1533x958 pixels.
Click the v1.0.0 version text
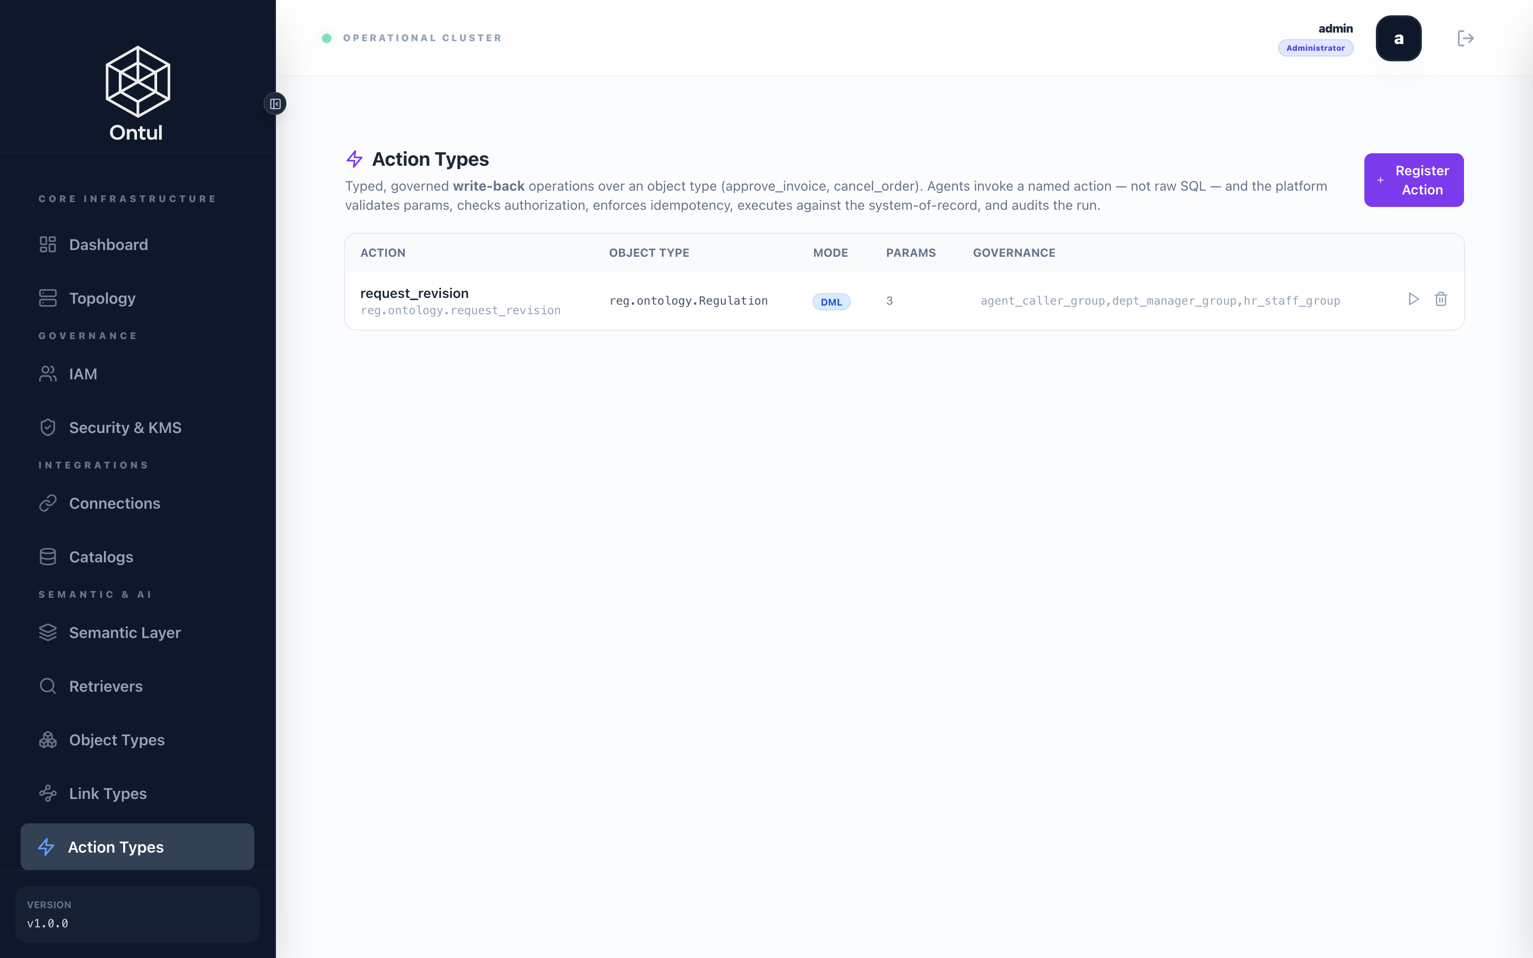(47, 923)
